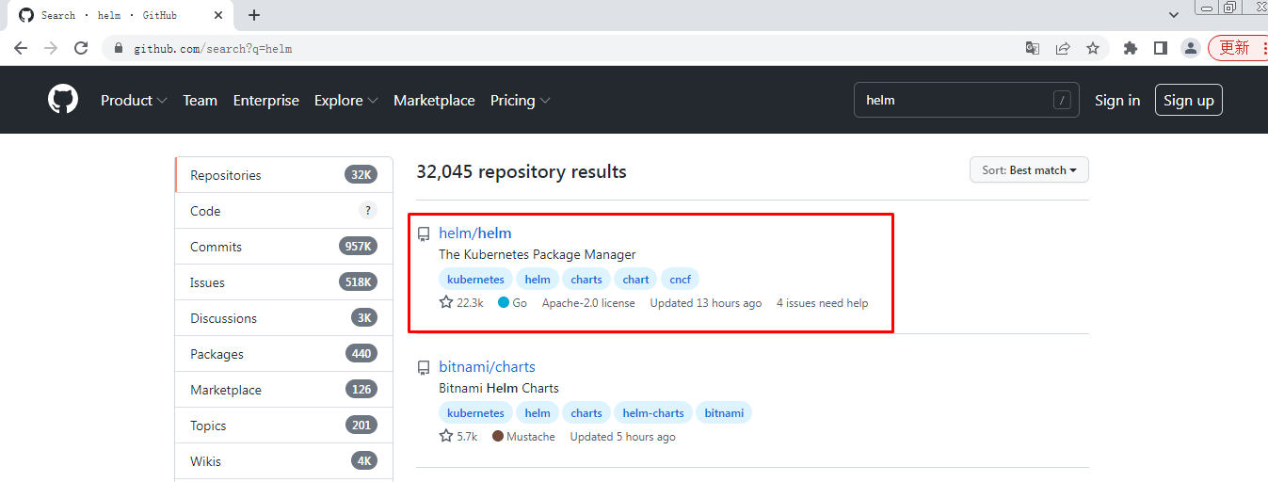Image resolution: width=1268 pixels, height=482 pixels.
Task: Click the cncf topic tag
Action: coord(680,280)
